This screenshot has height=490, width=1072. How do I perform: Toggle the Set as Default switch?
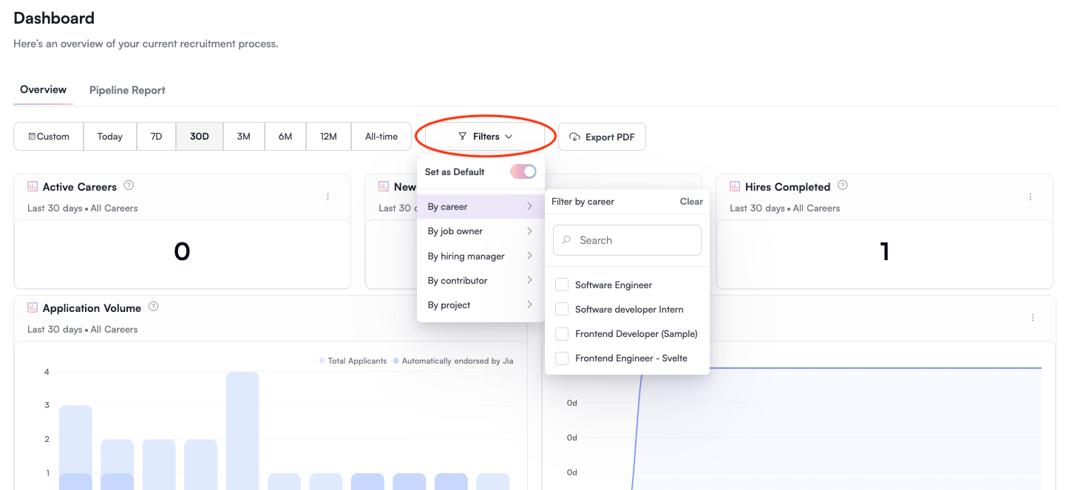point(523,171)
